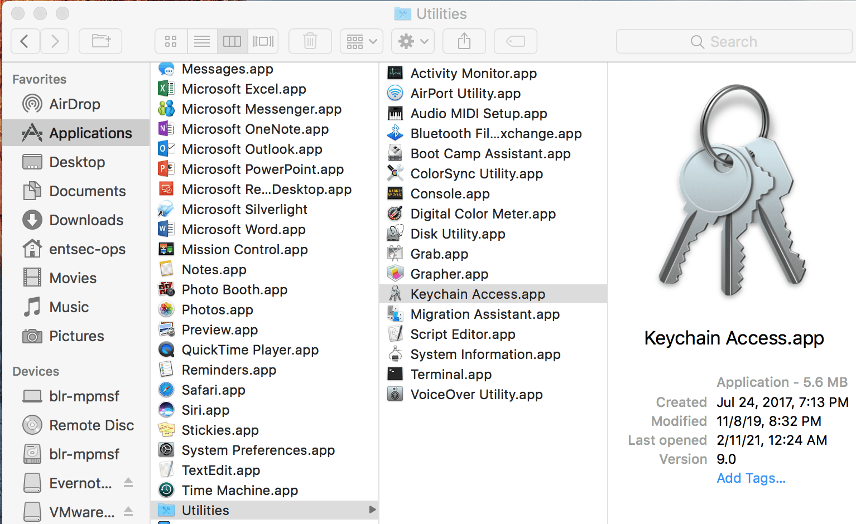This screenshot has height=524, width=856.
Task: Switch to column view
Action: [232, 41]
